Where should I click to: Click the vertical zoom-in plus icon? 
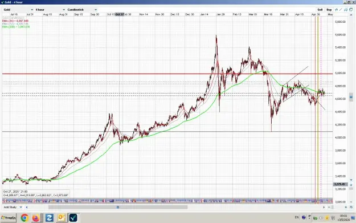click(x=351, y=185)
